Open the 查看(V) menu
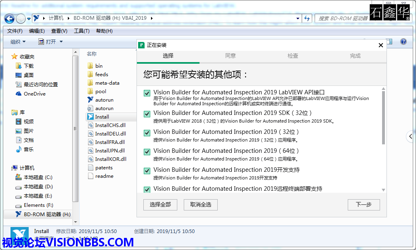Image resolution: width=416 pixels, height=250 pixels. pos(59,31)
